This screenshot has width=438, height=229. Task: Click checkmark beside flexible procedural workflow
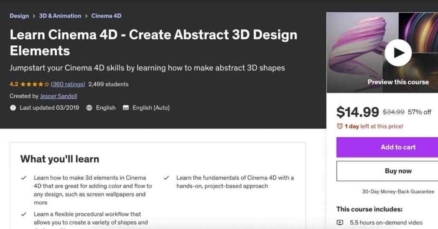[24, 214]
